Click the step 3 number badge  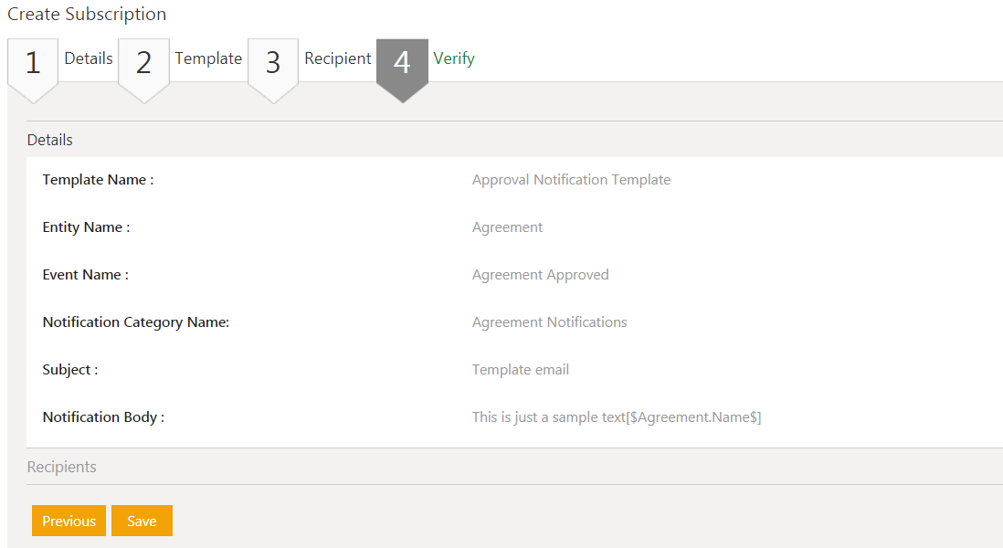[273, 63]
